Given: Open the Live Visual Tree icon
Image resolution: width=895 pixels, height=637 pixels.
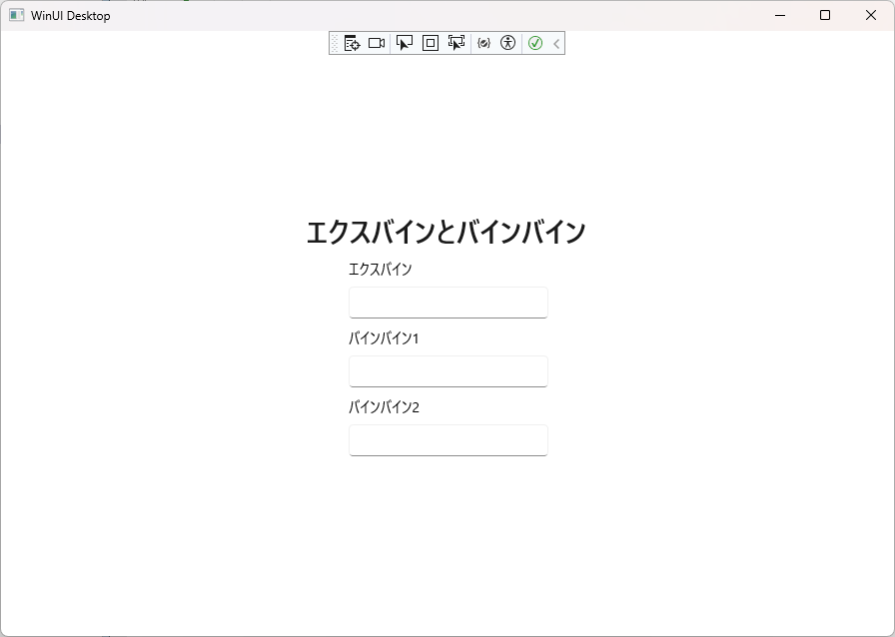Looking at the screenshot, I should pyautogui.click(x=353, y=43).
